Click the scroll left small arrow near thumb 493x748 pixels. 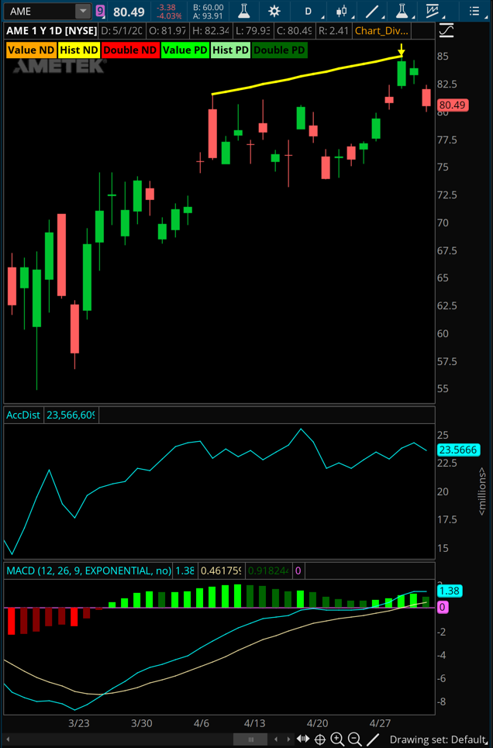276,740
